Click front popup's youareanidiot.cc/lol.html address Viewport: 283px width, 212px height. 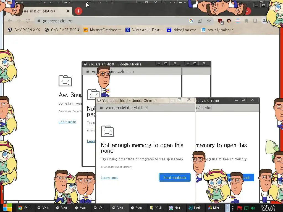pyautogui.click(x=127, y=108)
